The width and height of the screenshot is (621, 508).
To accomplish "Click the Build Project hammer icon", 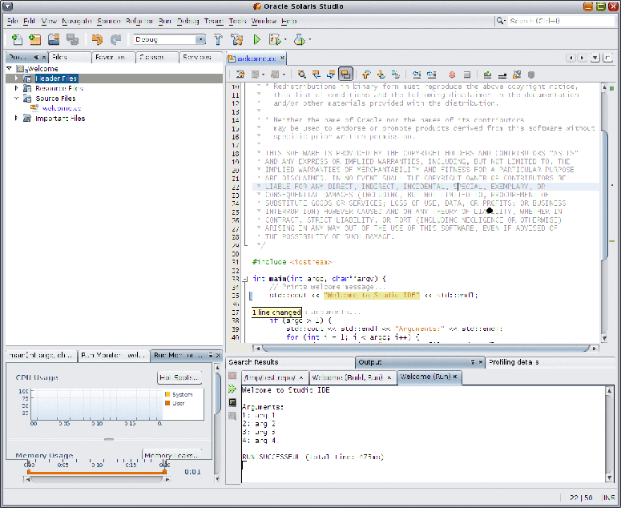I will pos(218,39).
